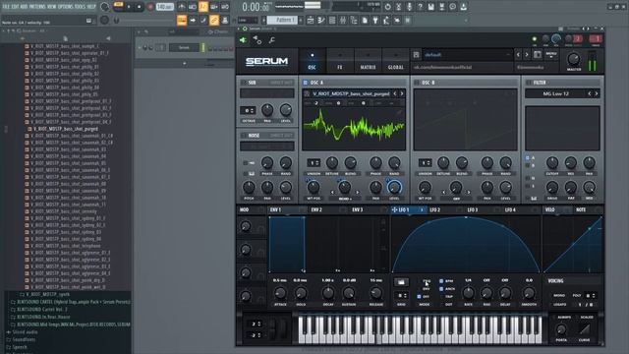The height and width of the screenshot is (354, 629).
Task: Enable the OSC B oscillator
Action: point(417,83)
